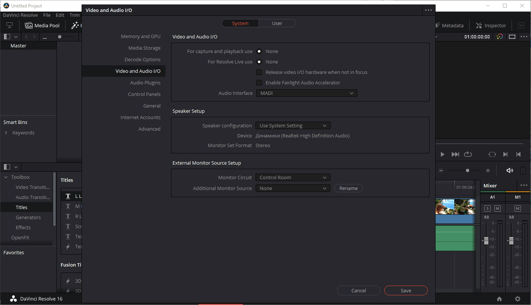
Task: Open media pool view options chevron
Action: click(x=16, y=37)
